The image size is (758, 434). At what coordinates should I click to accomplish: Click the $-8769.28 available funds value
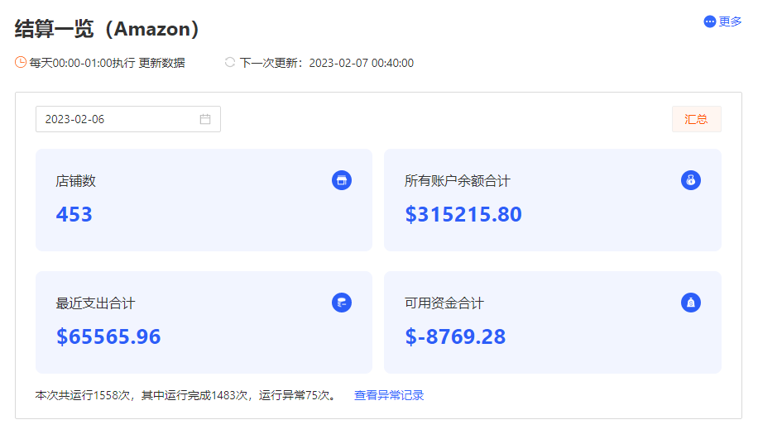pos(455,336)
